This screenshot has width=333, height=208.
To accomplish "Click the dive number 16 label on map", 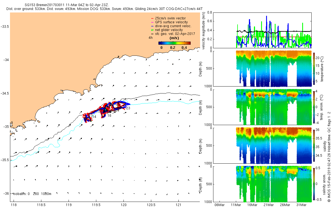I will (x=109, y=116).
